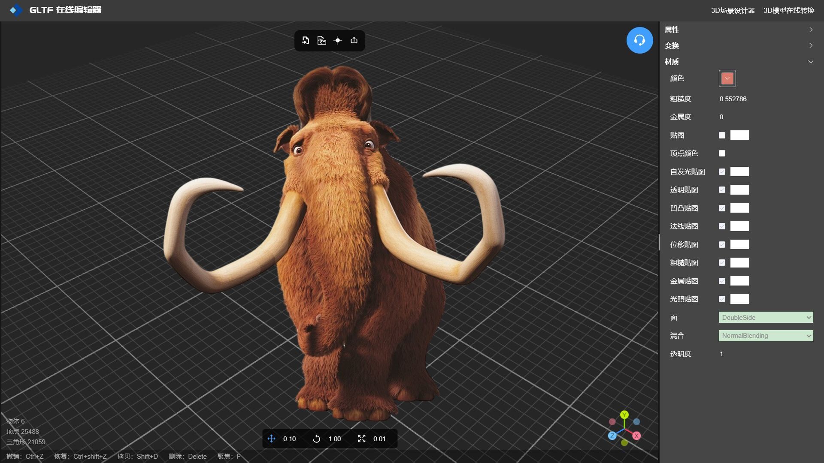Edit the 透明度 value 1

(x=721, y=354)
